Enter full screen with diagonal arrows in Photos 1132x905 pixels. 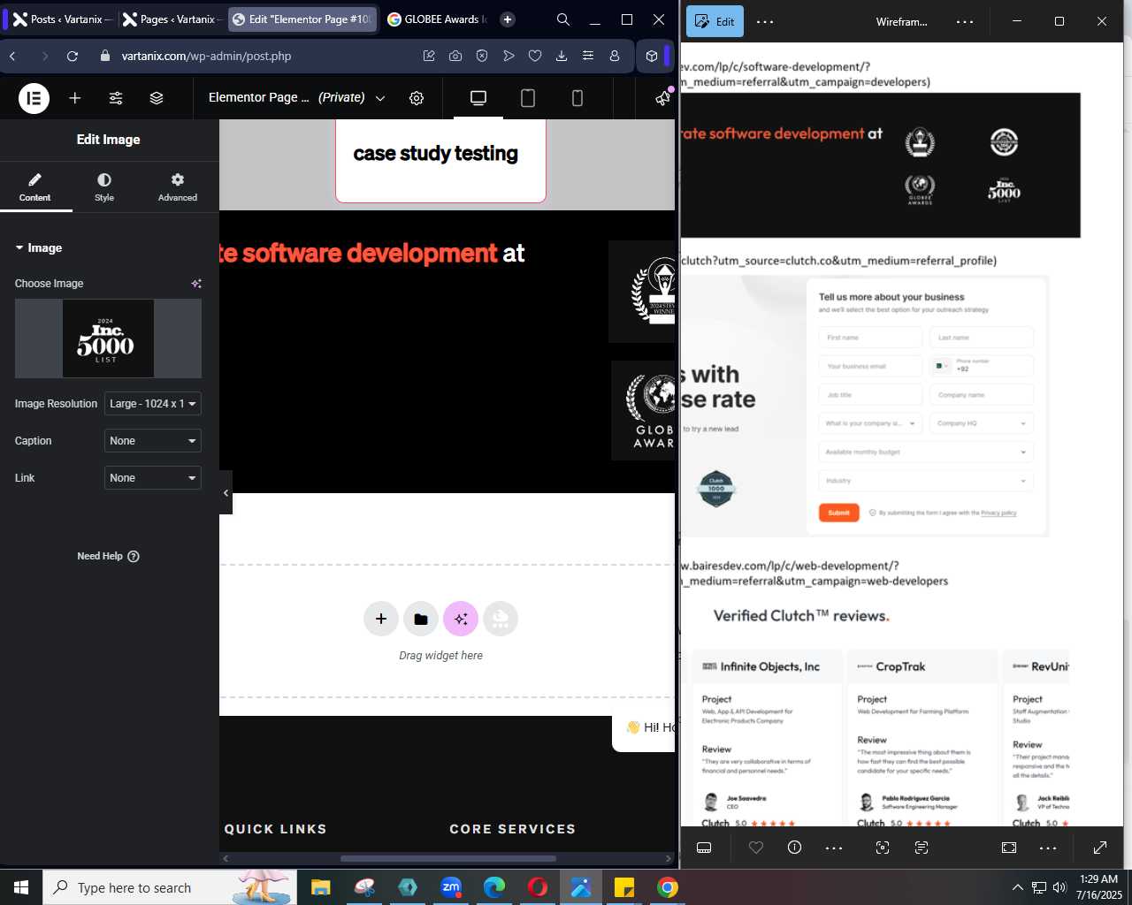point(1100,848)
